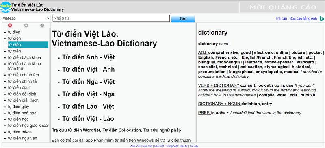Open Từ điển Nga - Việt link

pos(89,82)
